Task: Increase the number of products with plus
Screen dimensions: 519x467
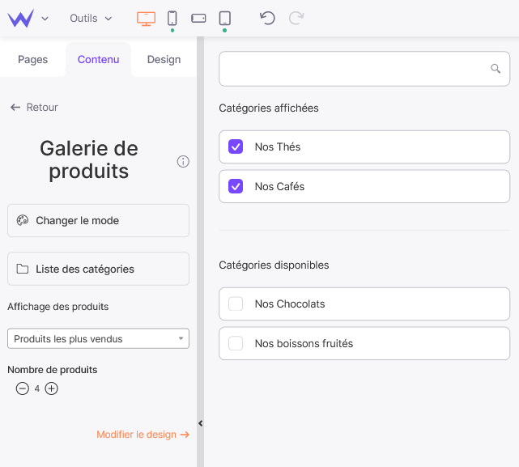Action: 51,388
